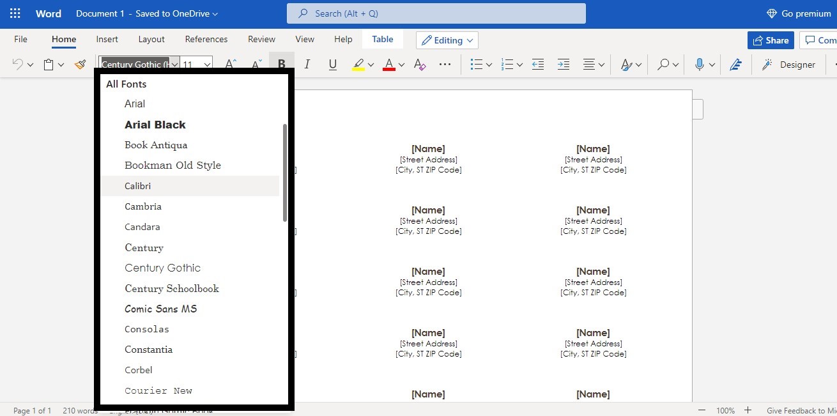
Task: Click the Increase Indent icon
Action: click(x=564, y=65)
